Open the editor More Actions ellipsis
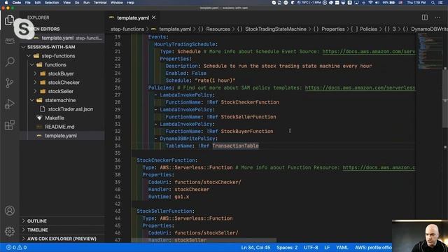The image size is (448, 252). click(x=437, y=17)
